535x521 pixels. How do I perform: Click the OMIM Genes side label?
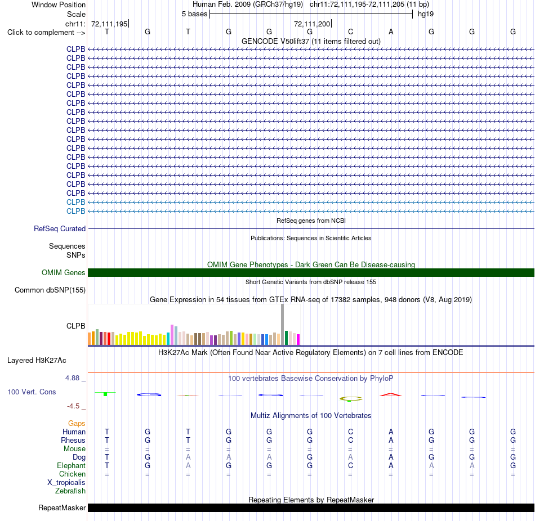tap(63, 272)
